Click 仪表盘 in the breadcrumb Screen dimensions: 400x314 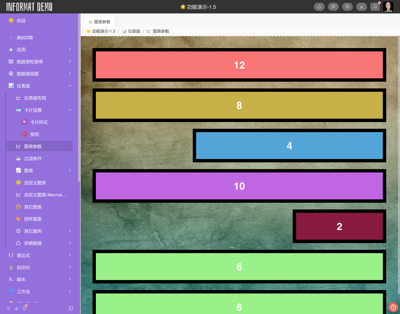134,31
